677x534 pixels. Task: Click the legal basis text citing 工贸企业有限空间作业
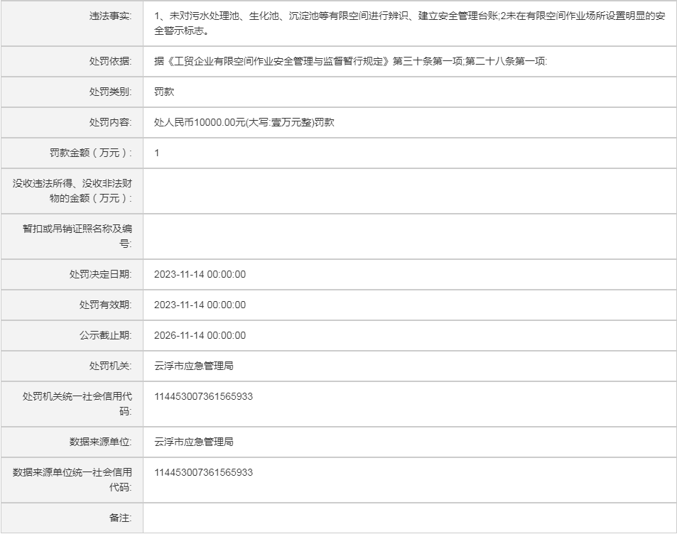coord(350,62)
